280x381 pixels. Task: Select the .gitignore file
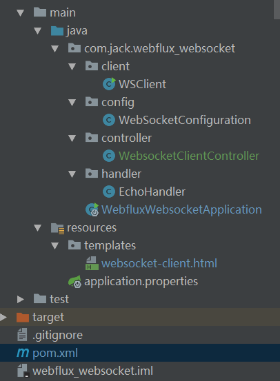click(57, 335)
